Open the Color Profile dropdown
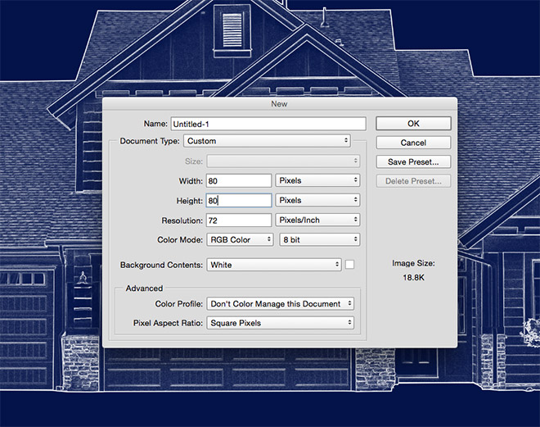 pos(280,304)
